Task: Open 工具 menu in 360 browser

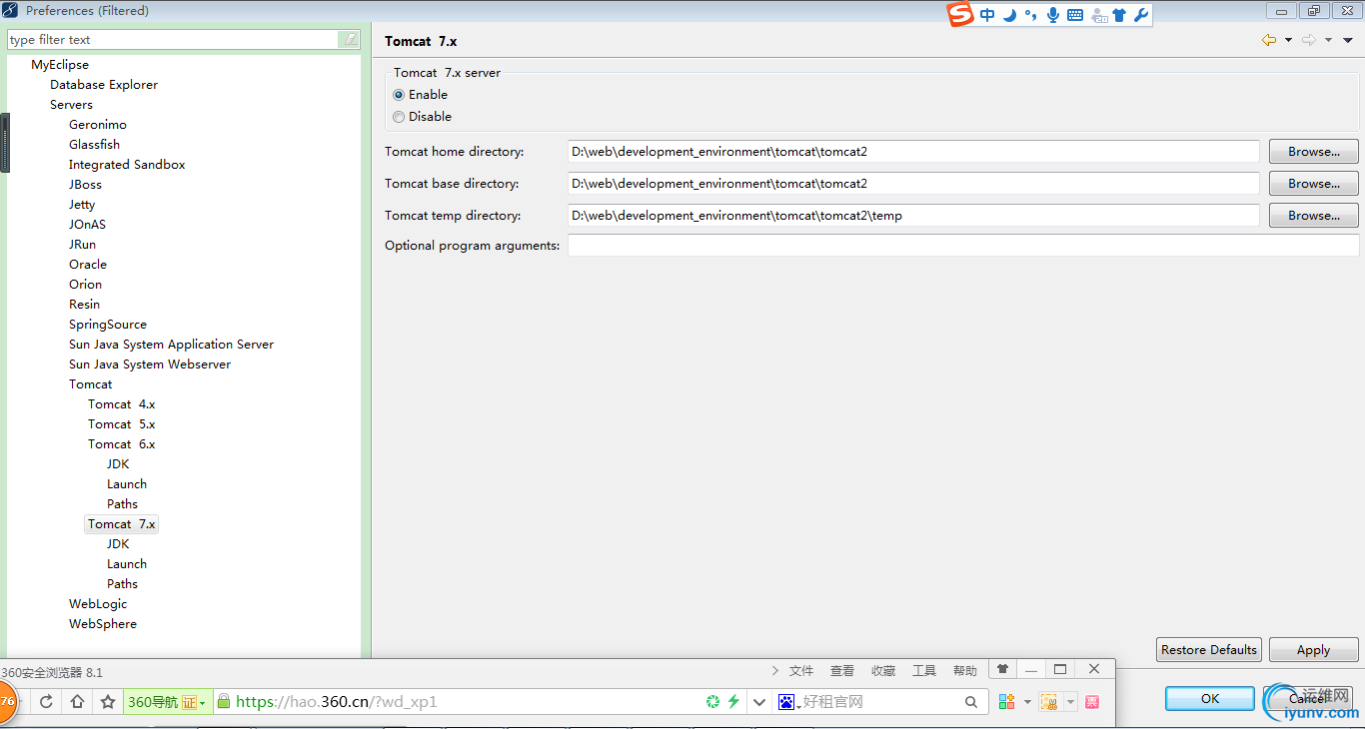Action: coord(924,671)
